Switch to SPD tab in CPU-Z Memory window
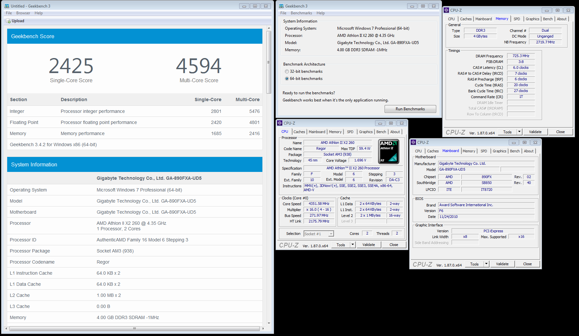The height and width of the screenshot is (336, 579). [x=517, y=19]
